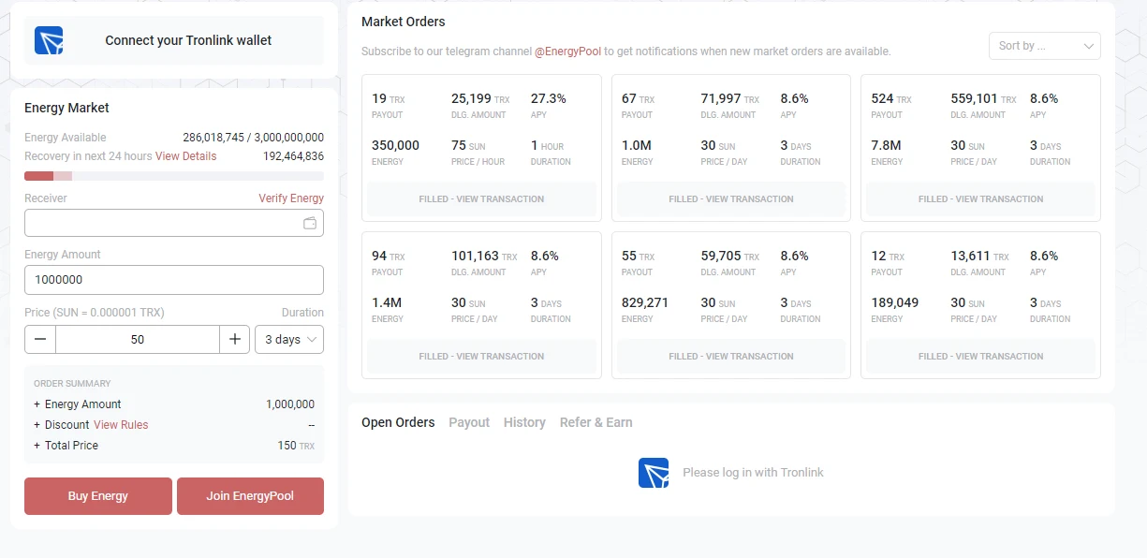View transaction for the 55 TRX payout order
Screen dimensions: 1147x558
point(731,357)
